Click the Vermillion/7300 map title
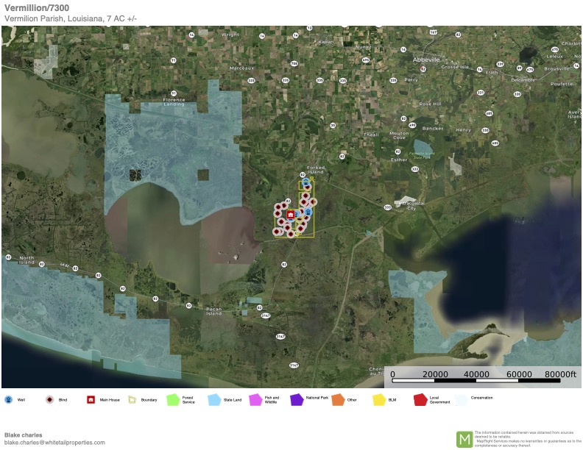 (35, 7)
